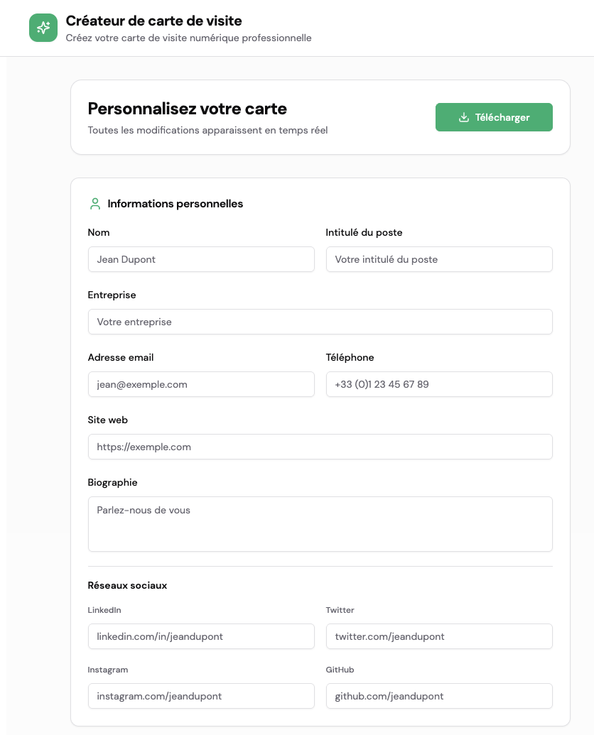This screenshot has height=735, width=594.
Task: Click the person icon beside Informations personnelles
Action: tap(95, 204)
